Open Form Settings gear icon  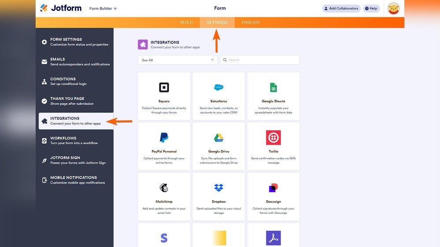44,42
